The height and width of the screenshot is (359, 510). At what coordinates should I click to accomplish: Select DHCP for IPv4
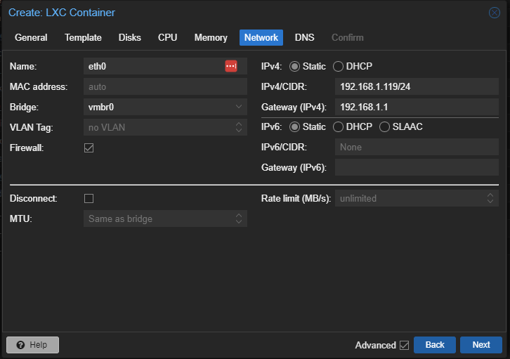[339, 66]
